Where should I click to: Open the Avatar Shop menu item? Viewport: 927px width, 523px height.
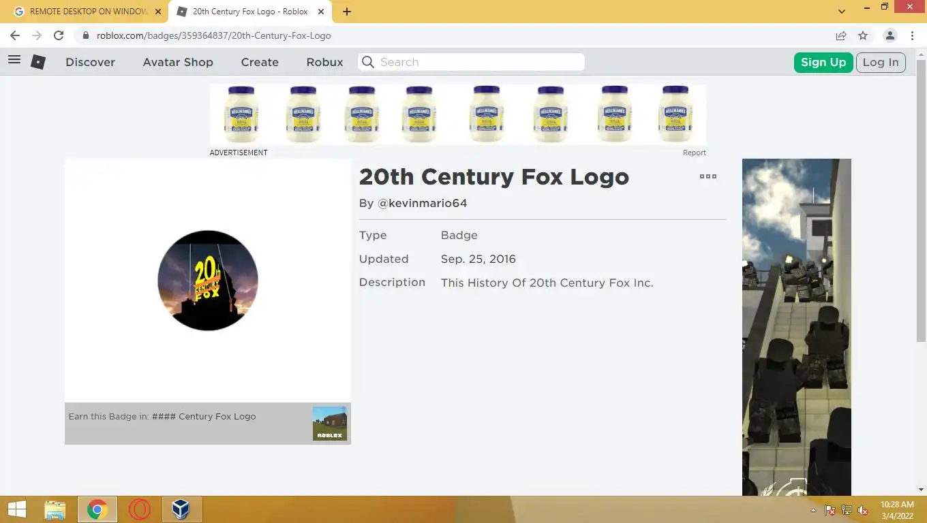coord(178,62)
